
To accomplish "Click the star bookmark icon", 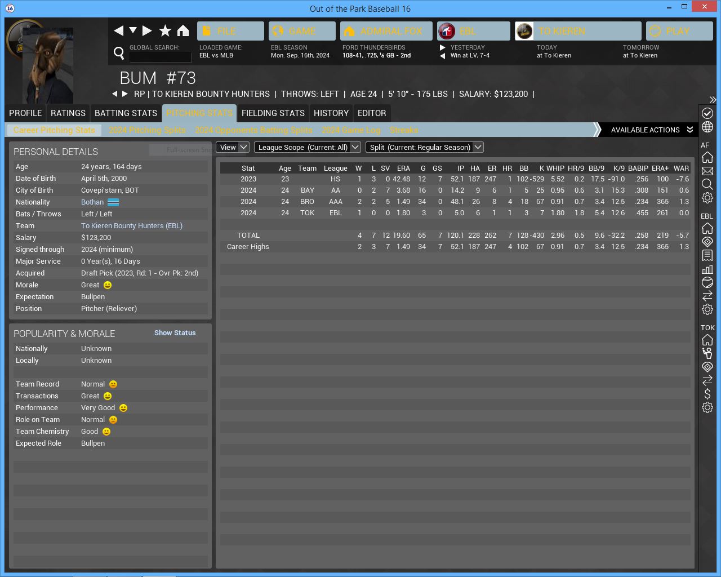I will (165, 30).
